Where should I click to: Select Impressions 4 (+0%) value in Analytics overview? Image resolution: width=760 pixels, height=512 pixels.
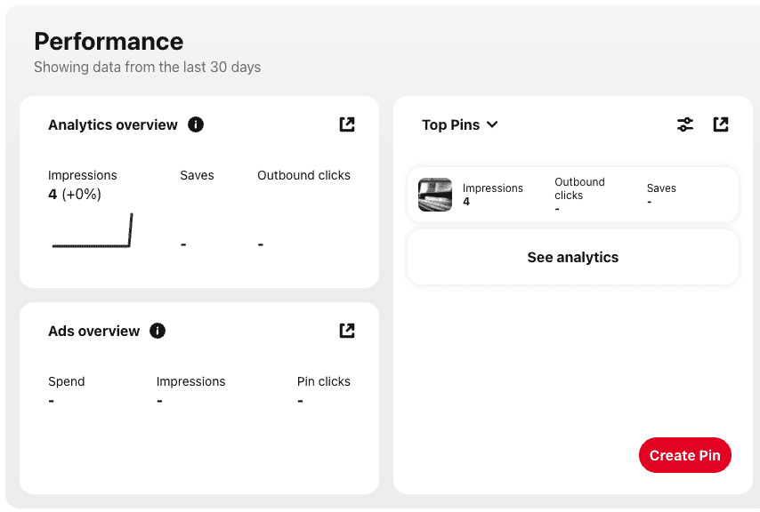75,194
